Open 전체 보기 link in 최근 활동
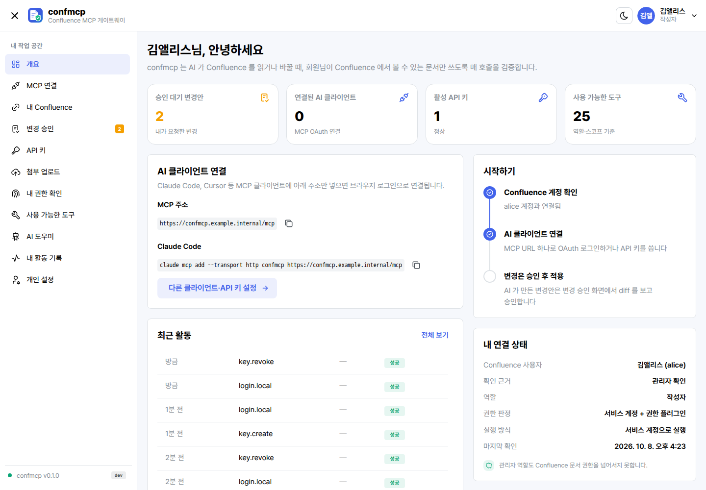This screenshot has height=490, width=706. click(435, 335)
